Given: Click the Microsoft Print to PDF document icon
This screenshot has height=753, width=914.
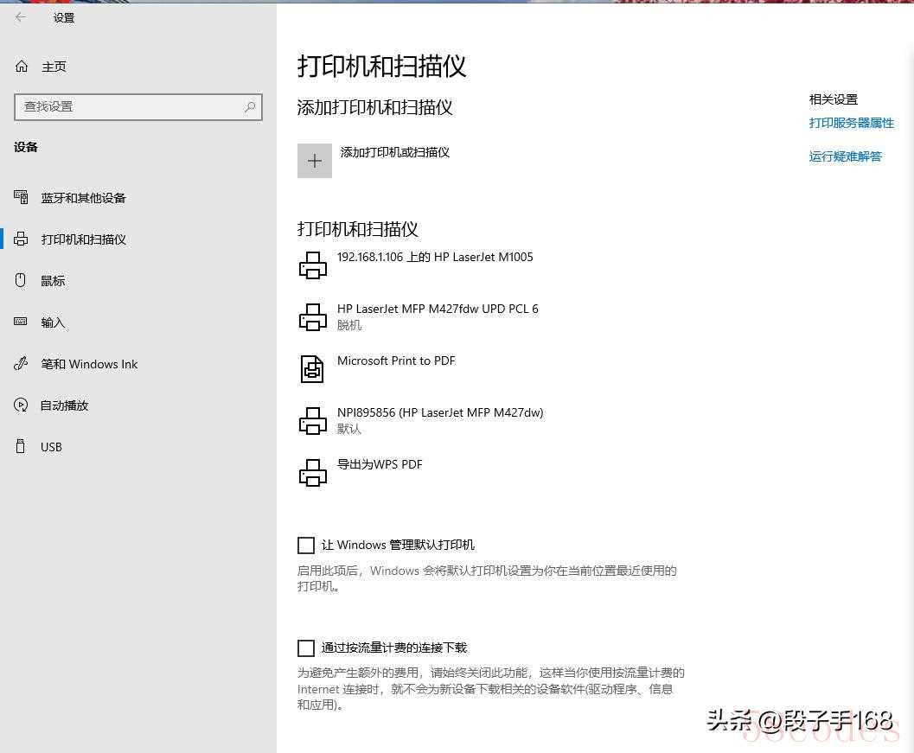Looking at the screenshot, I should (x=312, y=369).
